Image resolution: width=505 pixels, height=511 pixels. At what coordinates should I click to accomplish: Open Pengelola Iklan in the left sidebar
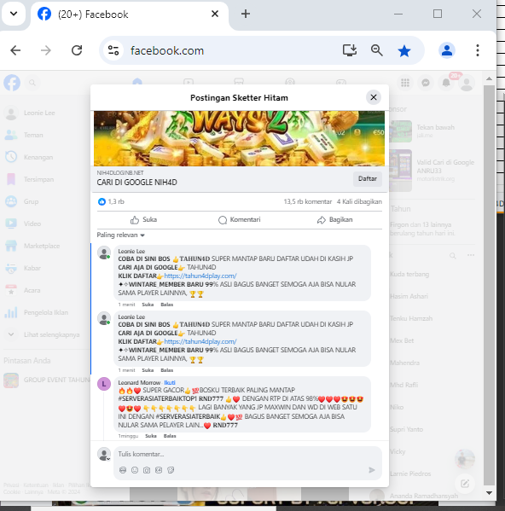click(x=45, y=312)
